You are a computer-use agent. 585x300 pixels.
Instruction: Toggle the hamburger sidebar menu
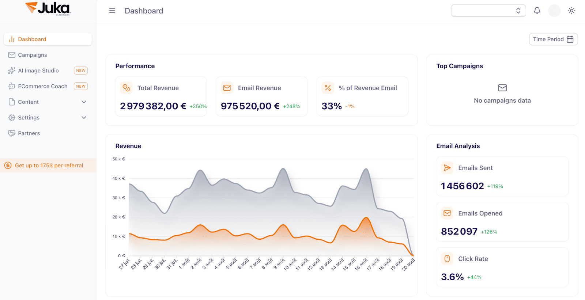pos(112,11)
